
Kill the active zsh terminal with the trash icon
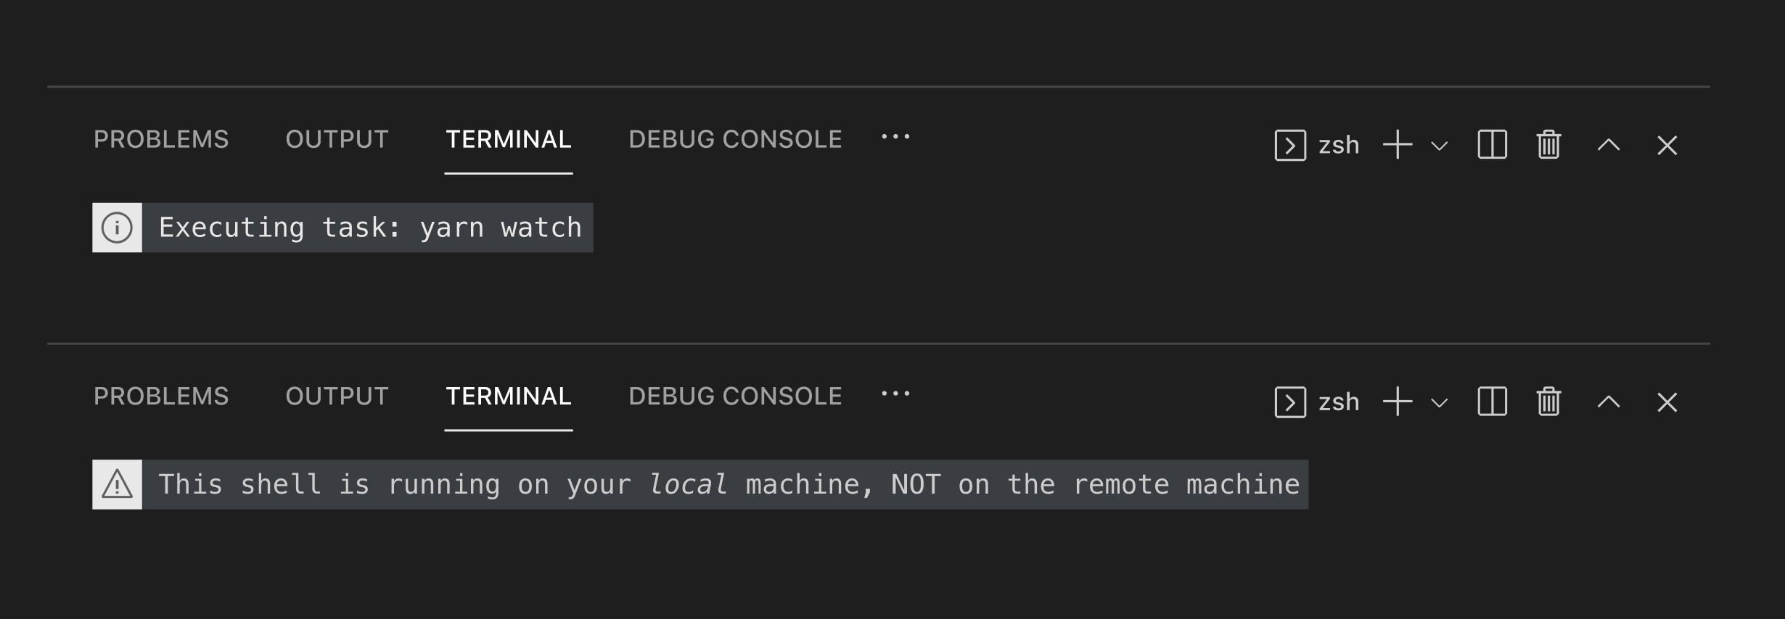1548,145
